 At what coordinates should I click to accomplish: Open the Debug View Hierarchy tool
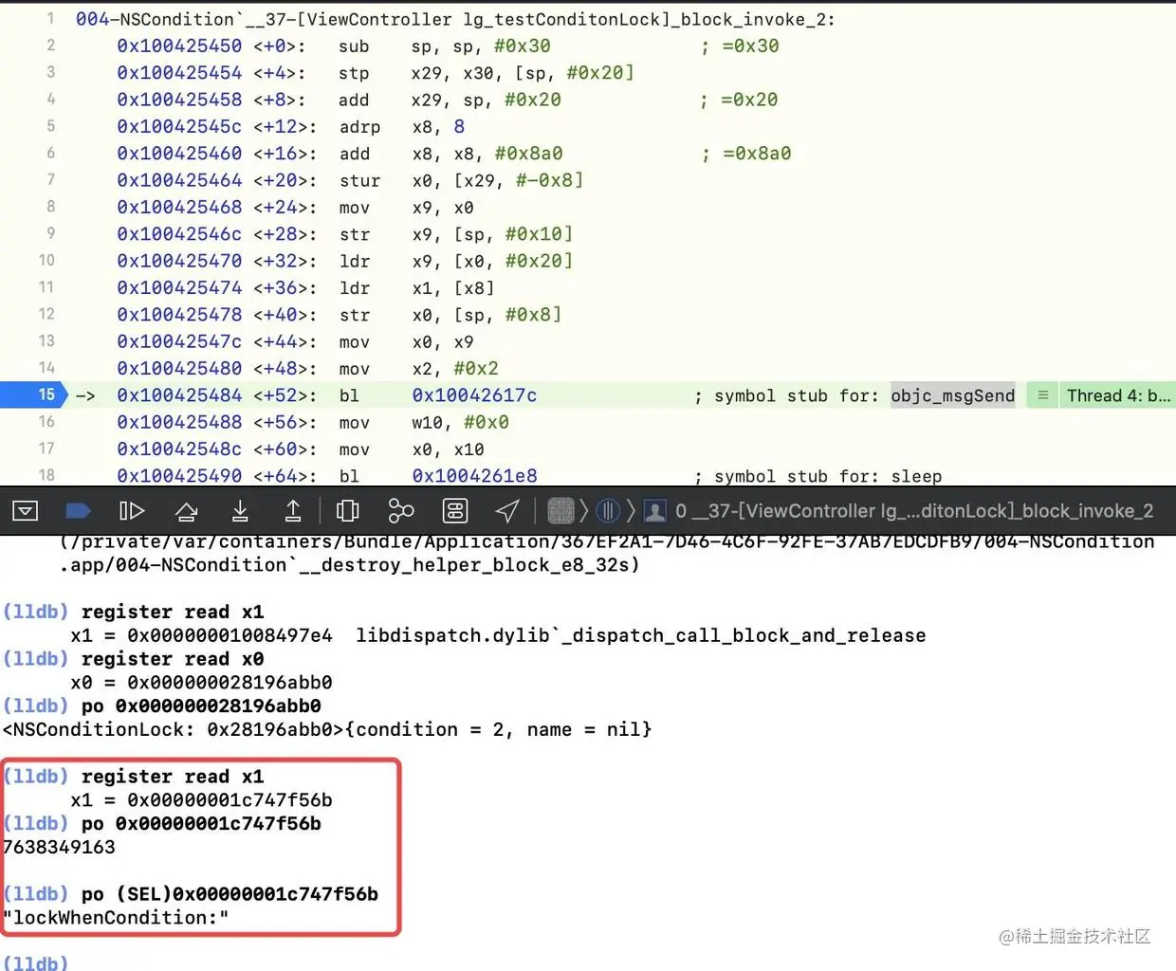(348, 511)
